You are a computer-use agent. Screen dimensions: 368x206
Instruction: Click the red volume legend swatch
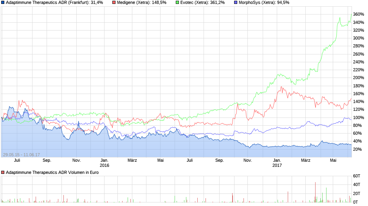pos(3,172)
